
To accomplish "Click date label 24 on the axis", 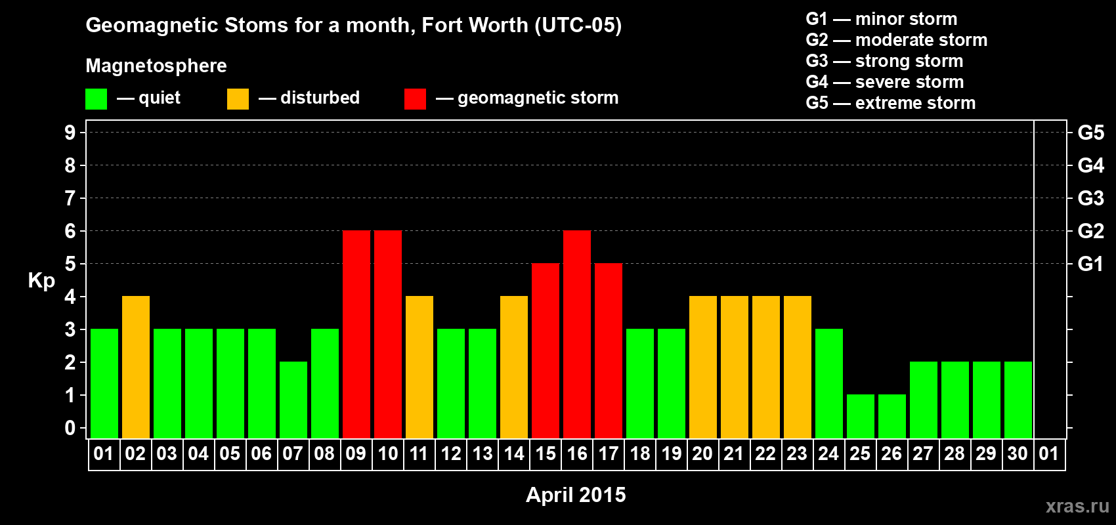I will pos(828,453).
